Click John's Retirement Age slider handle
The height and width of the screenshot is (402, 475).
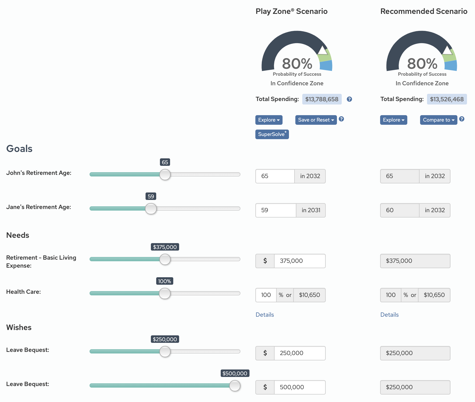(x=165, y=175)
